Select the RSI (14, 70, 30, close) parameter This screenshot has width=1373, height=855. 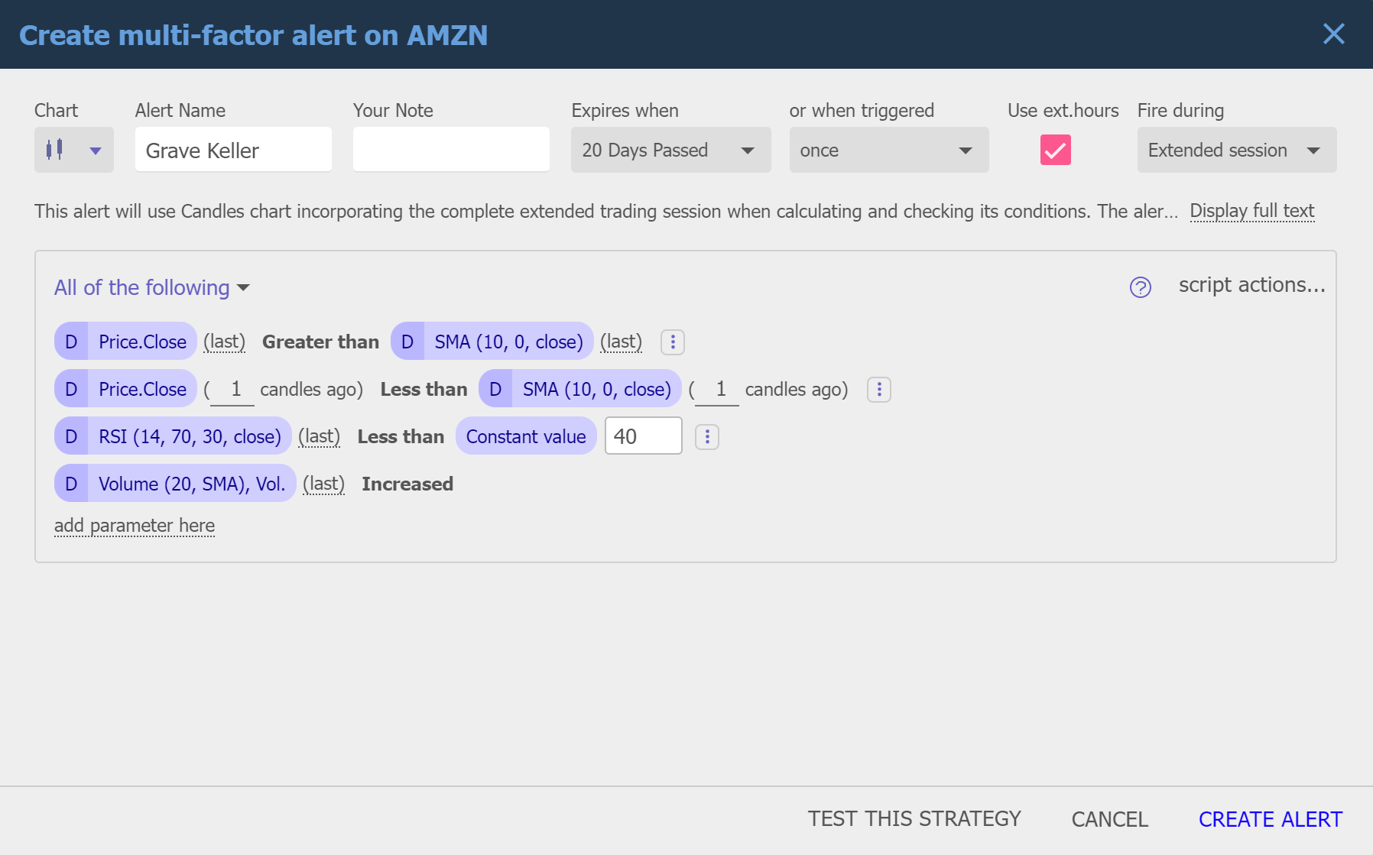(x=190, y=436)
